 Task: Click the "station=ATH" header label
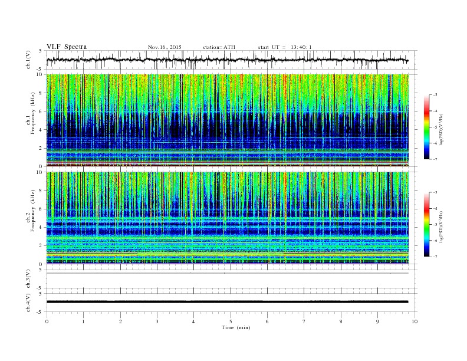coord(219,47)
